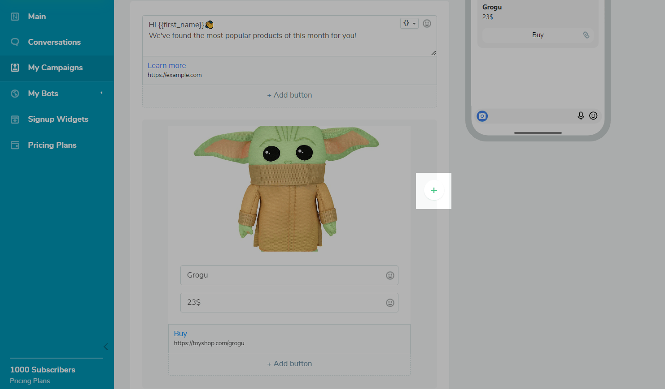
Task: Add button under the Grogu Buy link
Action: click(289, 363)
